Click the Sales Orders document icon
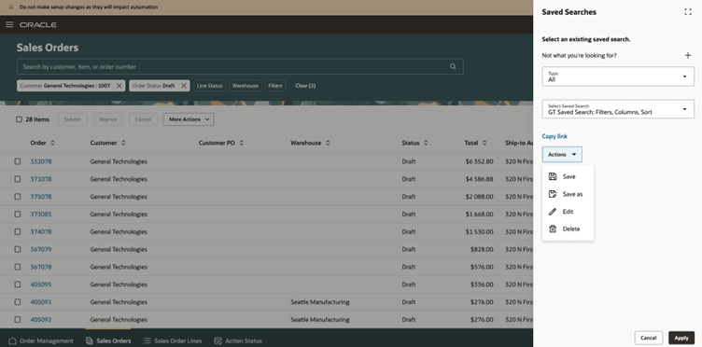The image size is (702, 347). click(89, 340)
